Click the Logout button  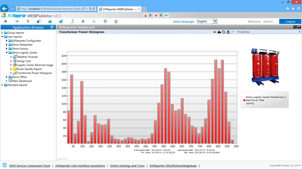click(x=290, y=22)
